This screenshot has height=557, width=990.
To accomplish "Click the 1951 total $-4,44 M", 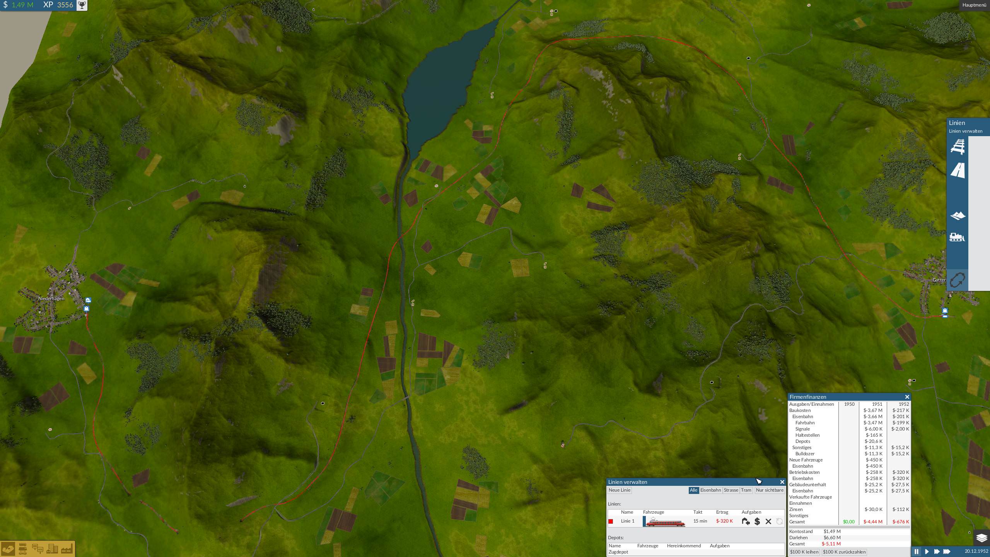I will coord(873,522).
